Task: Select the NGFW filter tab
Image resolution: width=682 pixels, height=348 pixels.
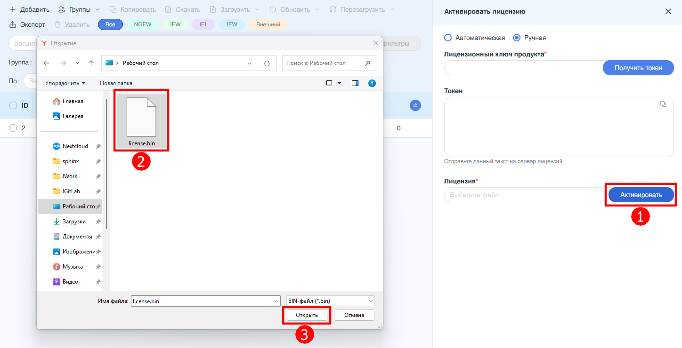Action: (x=142, y=24)
